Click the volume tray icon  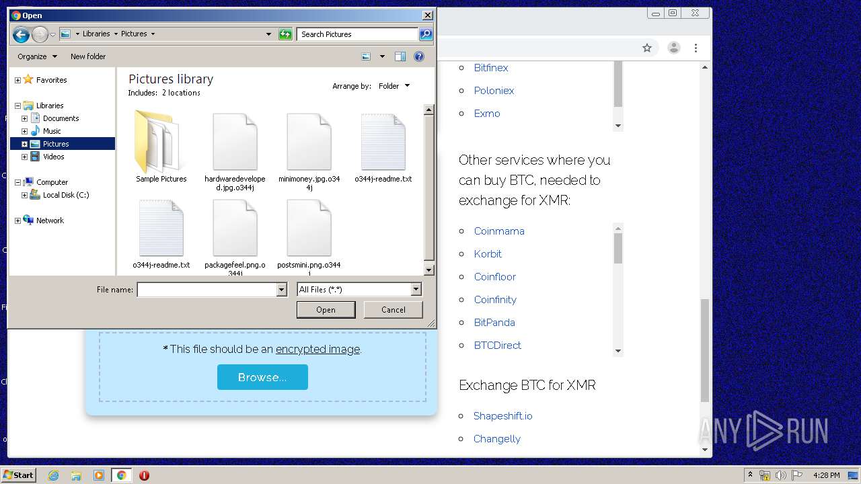tap(782, 475)
